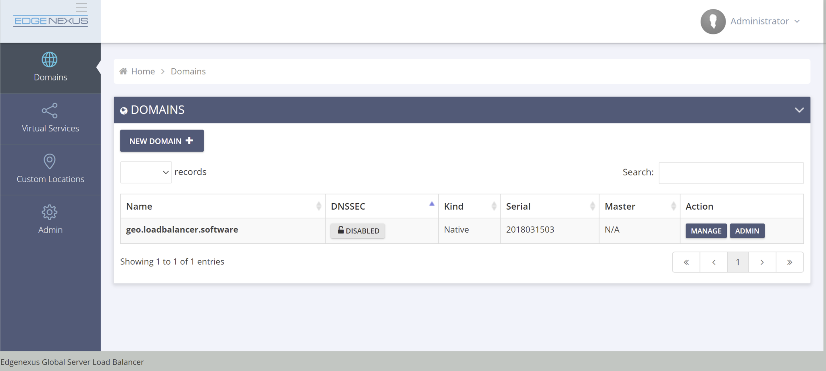Open Virtual Services from the sidebar
Screen dimensions: 826x371
tap(50, 117)
